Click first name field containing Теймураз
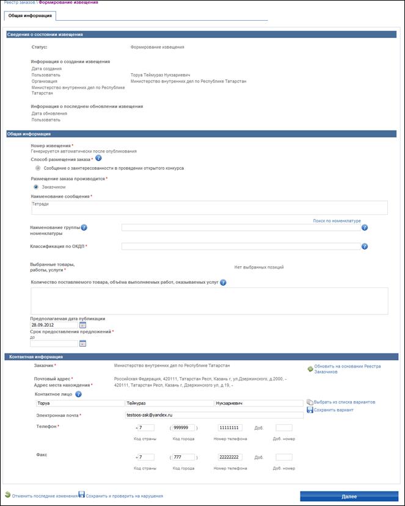 [x=170, y=403]
